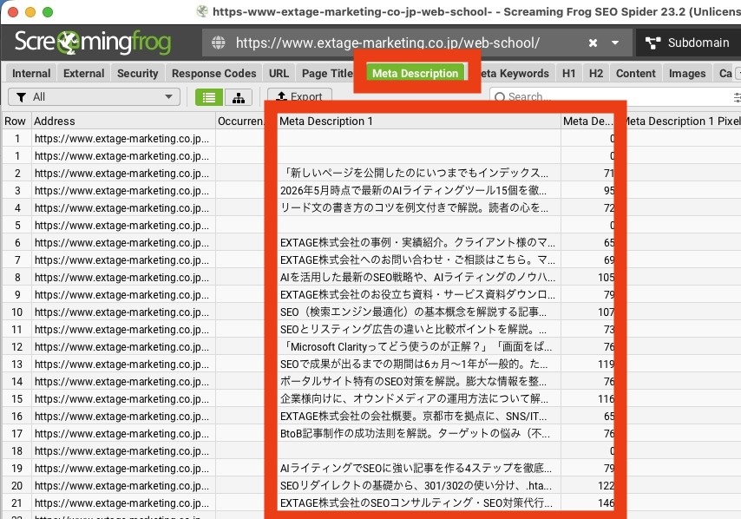Switch to the H2 tab
Image resolution: width=741 pixels, height=519 pixels.
pos(596,73)
